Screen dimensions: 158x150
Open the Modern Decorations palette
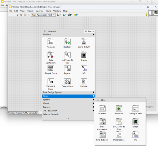coord(67,83)
